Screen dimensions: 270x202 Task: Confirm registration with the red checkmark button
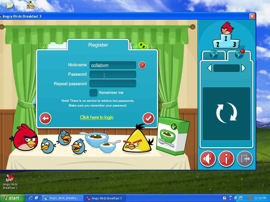[148, 118]
